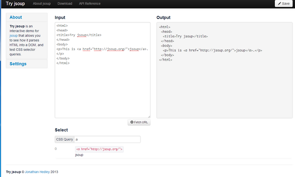Select the result code <a href="http://jsoup.org/">
This screenshot has height=177, width=295.
point(99,149)
